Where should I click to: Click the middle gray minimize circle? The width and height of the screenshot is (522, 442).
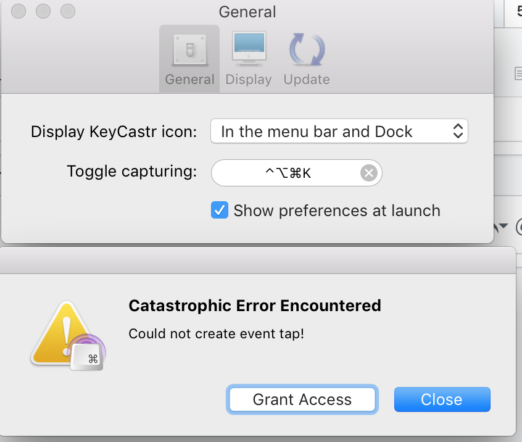click(43, 11)
